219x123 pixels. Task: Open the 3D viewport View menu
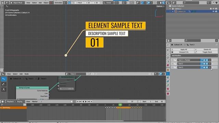tap(28, 3)
